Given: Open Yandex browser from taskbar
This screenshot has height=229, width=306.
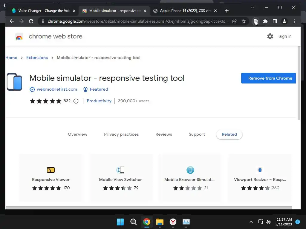Looking at the screenshot, I should tap(173, 222).
